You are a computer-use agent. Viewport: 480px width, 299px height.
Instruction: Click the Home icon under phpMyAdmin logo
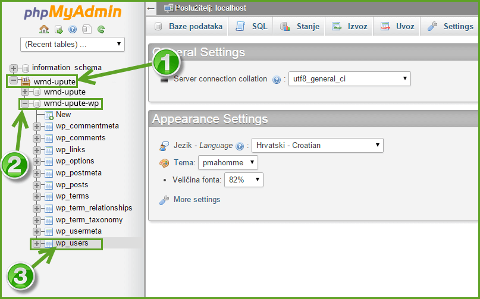click(44, 29)
